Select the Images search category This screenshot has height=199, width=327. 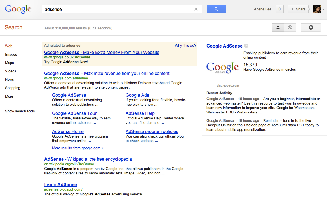11,55
